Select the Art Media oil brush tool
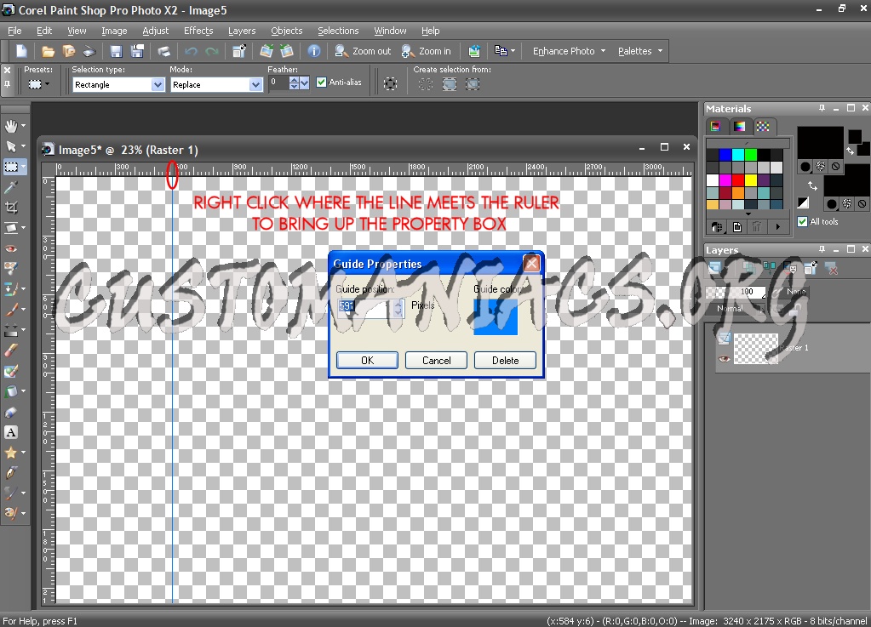The image size is (871, 627). [x=10, y=513]
